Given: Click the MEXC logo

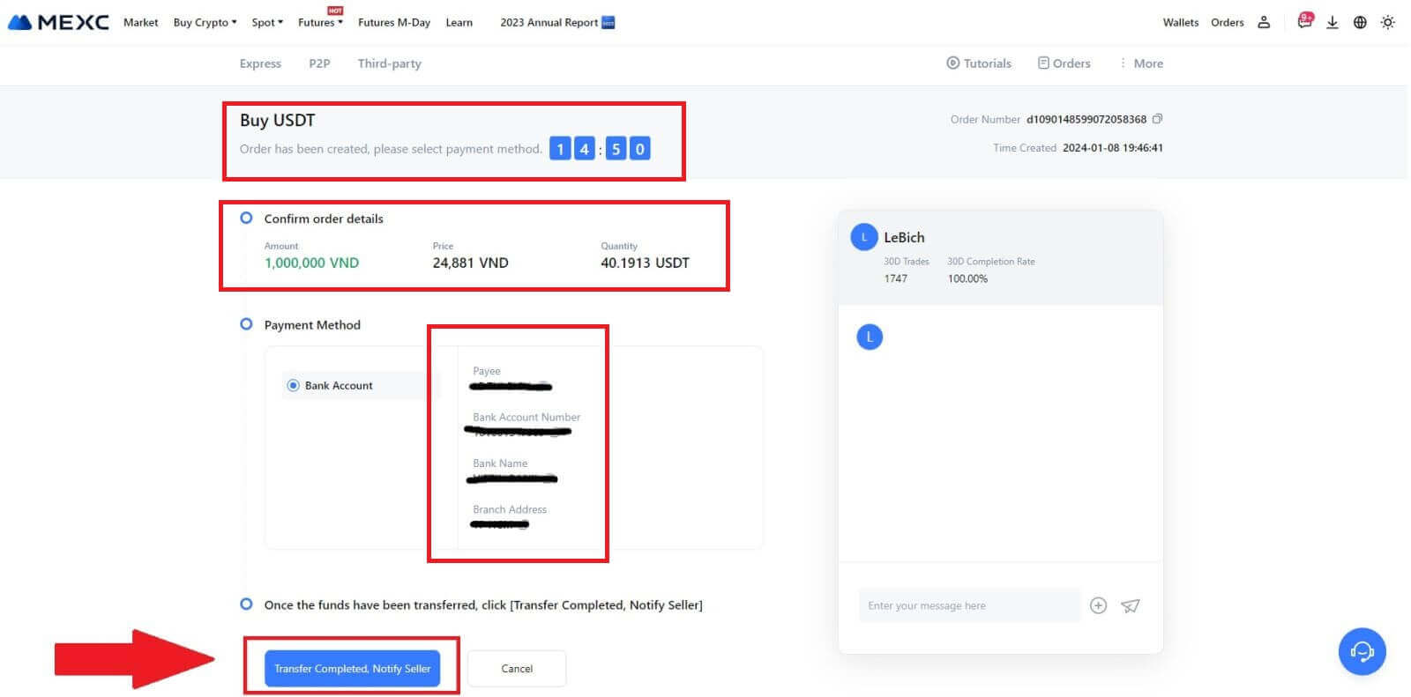Looking at the screenshot, I should point(58,22).
